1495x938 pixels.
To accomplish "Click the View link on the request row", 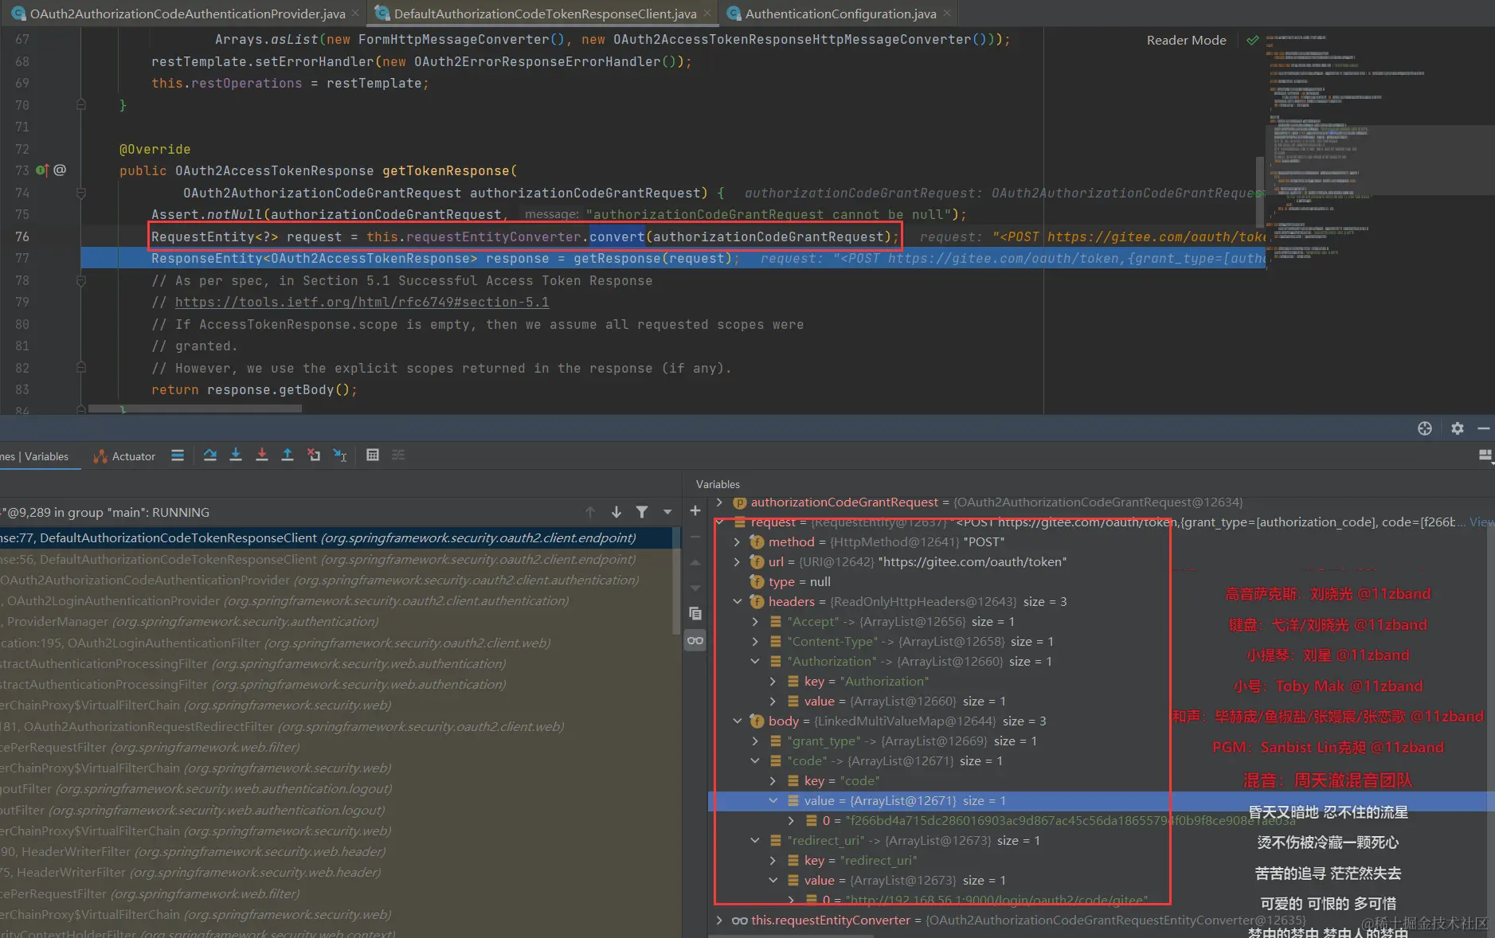I will pos(1481,522).
